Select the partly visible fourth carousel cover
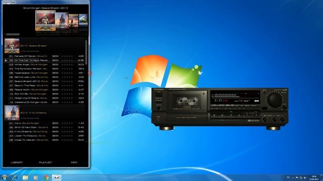The image size is (323, 181). click(x=83, y=20)
